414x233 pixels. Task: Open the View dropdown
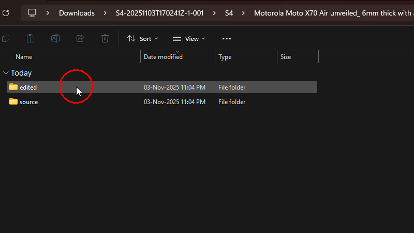[189, 38]
